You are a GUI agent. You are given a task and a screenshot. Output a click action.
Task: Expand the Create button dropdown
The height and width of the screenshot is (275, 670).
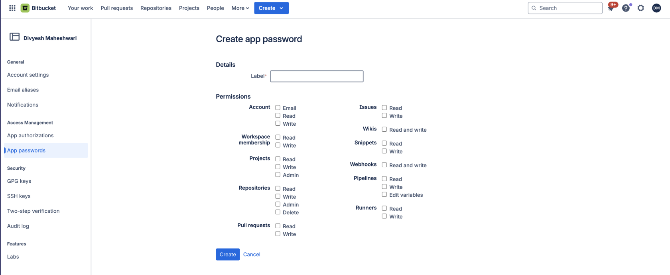pyautogui.click(x=282, y=8)
